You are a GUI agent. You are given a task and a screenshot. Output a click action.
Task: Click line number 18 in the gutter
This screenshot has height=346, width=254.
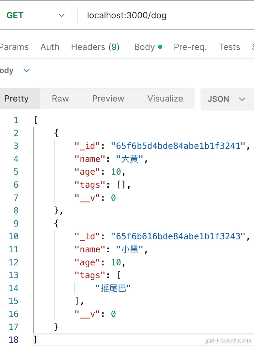[x=13, y=340]
